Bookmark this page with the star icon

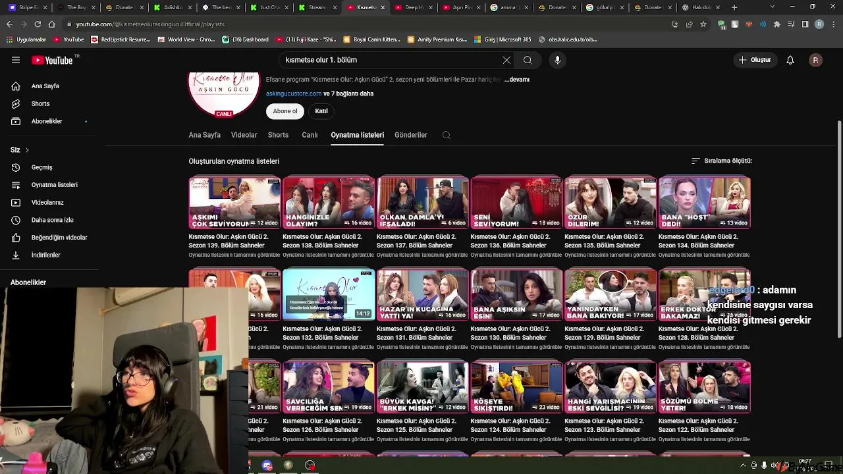703,24
